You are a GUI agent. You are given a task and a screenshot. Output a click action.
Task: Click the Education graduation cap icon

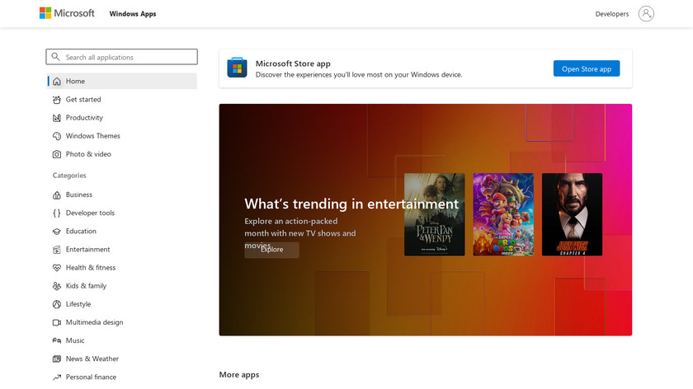click(57, 232)
